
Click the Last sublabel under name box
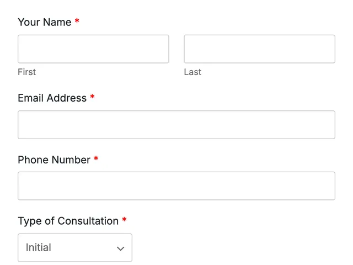tap(192, 72)
